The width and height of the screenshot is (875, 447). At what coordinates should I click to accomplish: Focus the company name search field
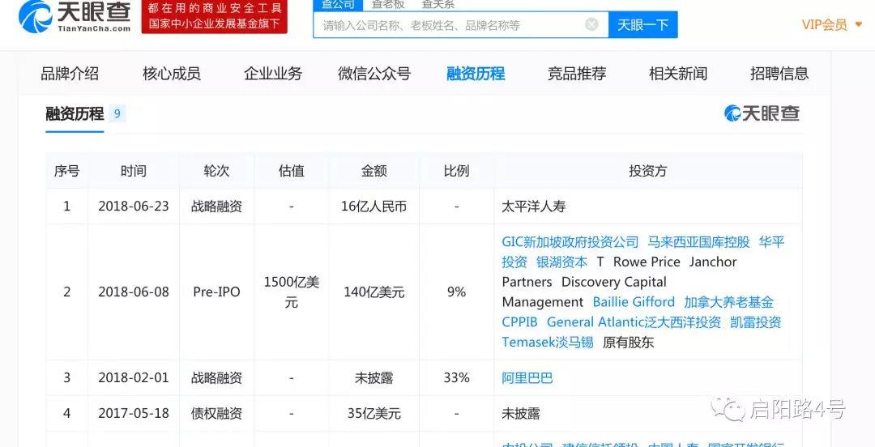tap(460, 24)
